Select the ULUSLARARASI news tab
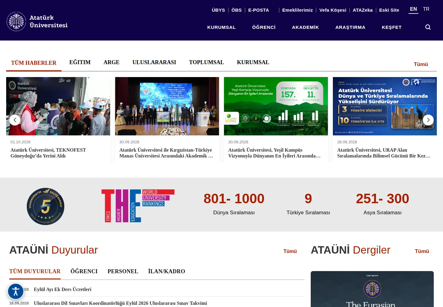Viewport: 443px width, 307px height. (154, 62)
